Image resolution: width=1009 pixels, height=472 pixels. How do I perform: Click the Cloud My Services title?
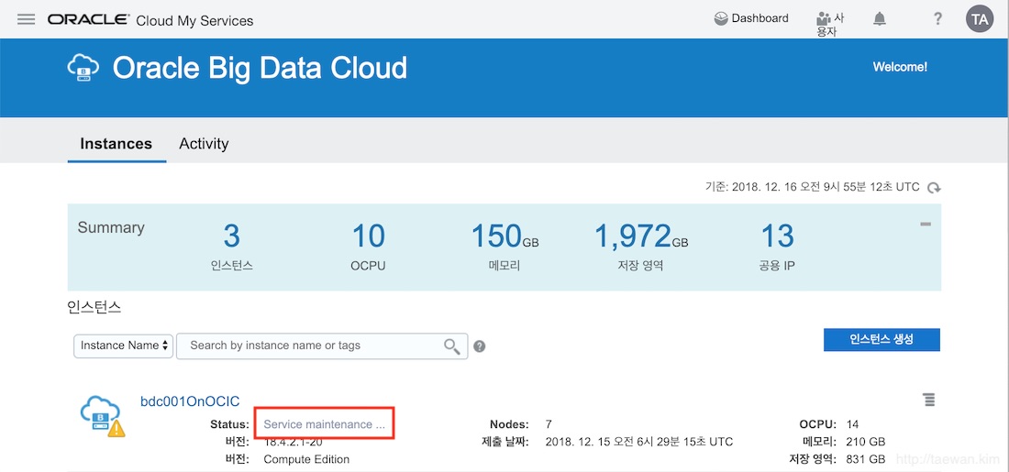(195, 20)
